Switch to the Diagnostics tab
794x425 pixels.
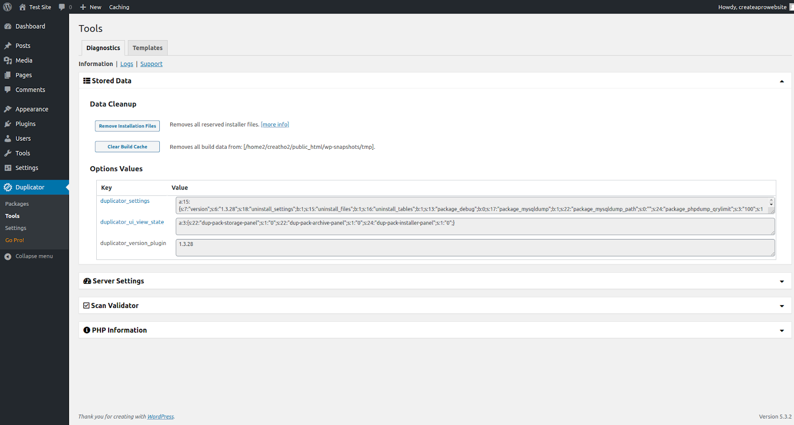[x=103, y=48]
